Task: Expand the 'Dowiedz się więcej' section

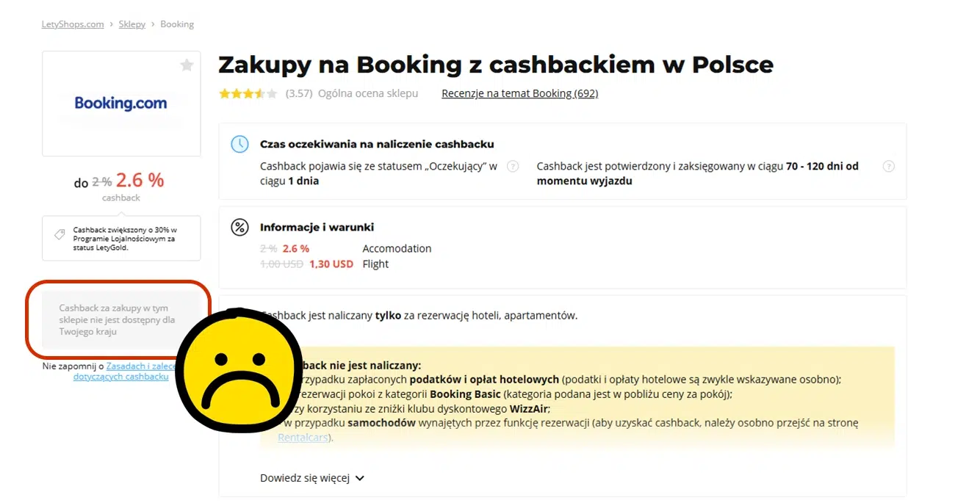Action: coord(304,477)
